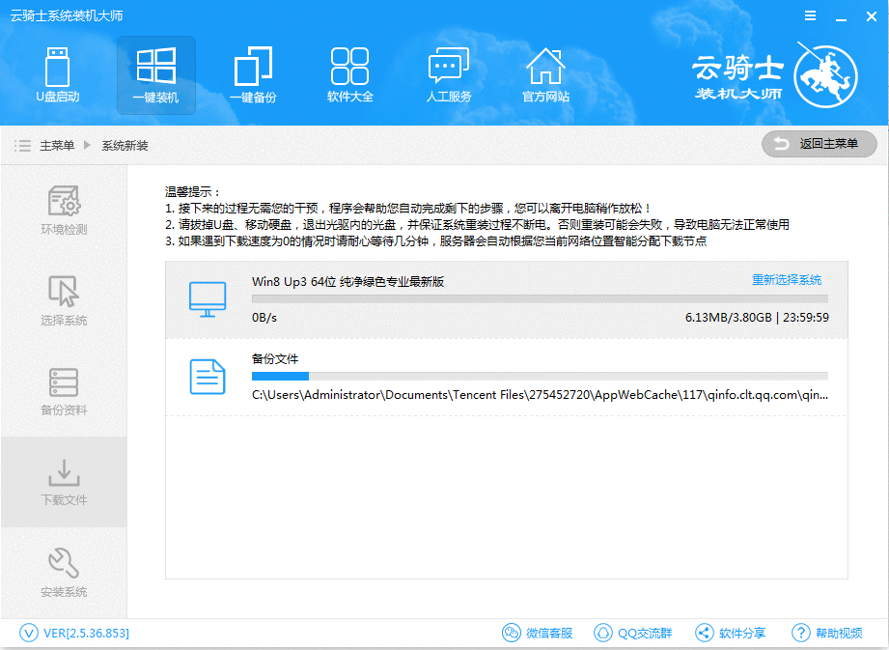Open the 一键装机 one-click install tool

(155, 75)
